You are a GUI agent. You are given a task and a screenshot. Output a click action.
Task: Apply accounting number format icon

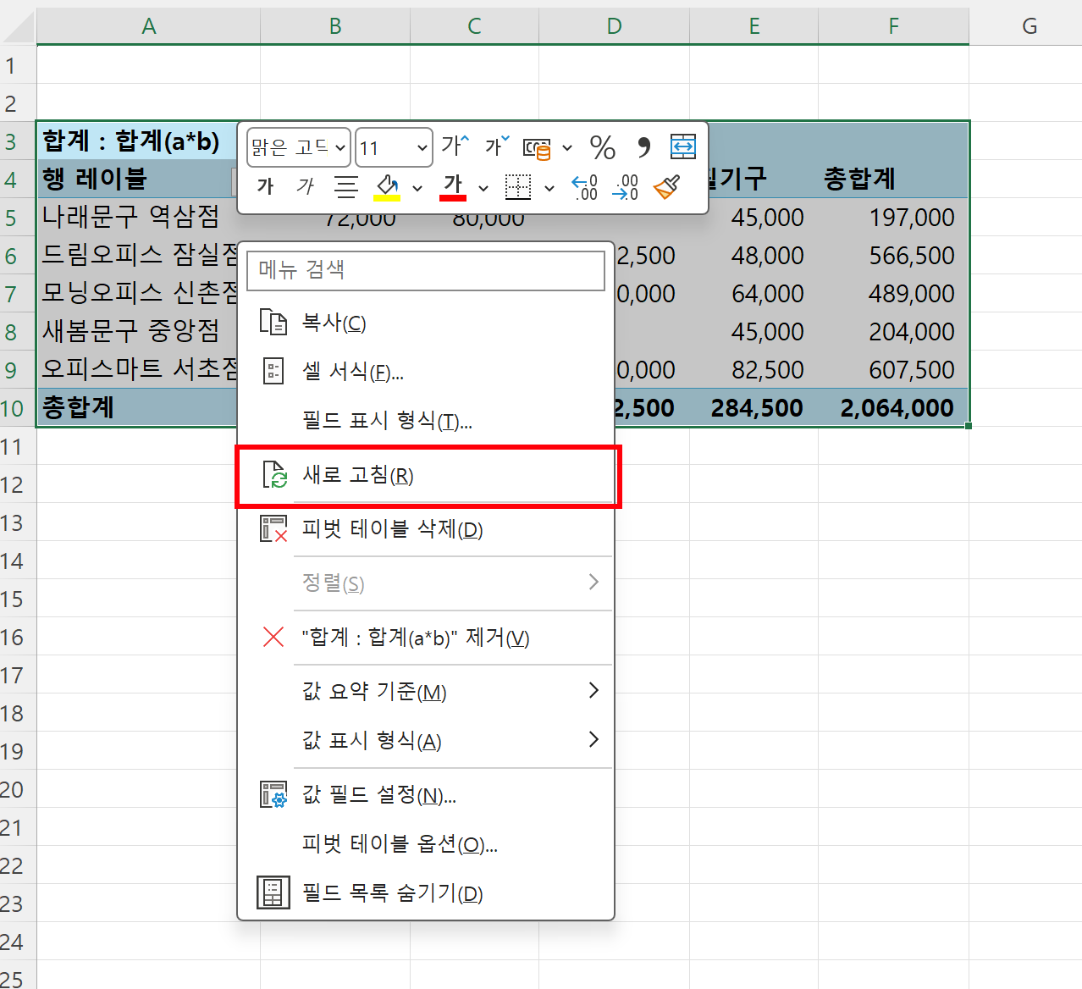click(x=537, y=148)
